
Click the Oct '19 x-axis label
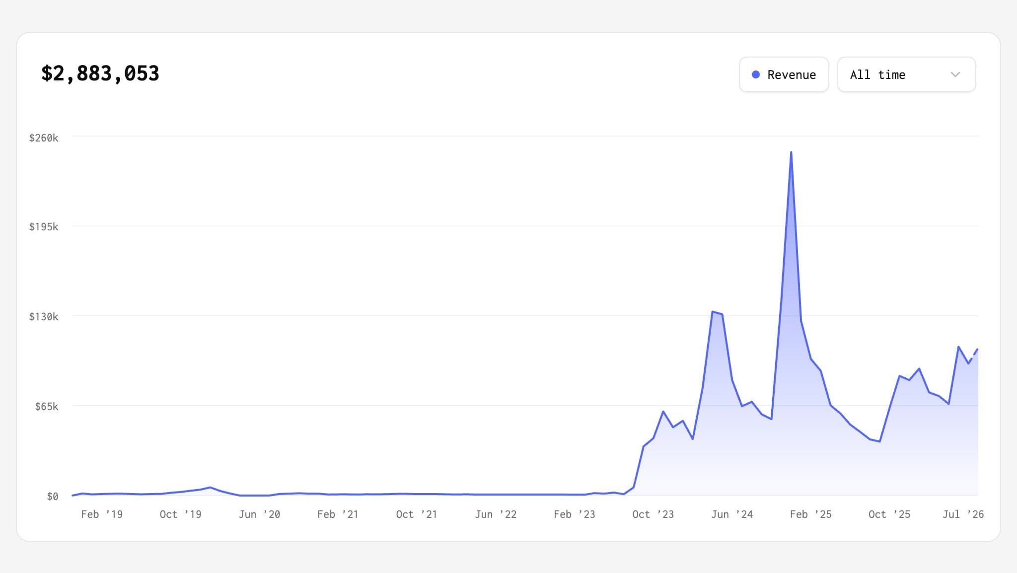pos(180,514)
